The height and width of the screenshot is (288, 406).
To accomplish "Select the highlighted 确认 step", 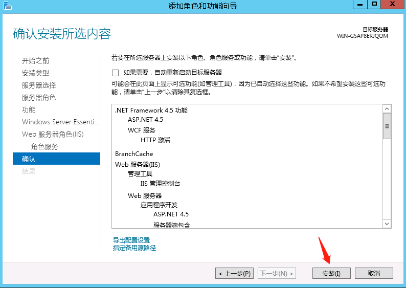I will pos(56,159).
